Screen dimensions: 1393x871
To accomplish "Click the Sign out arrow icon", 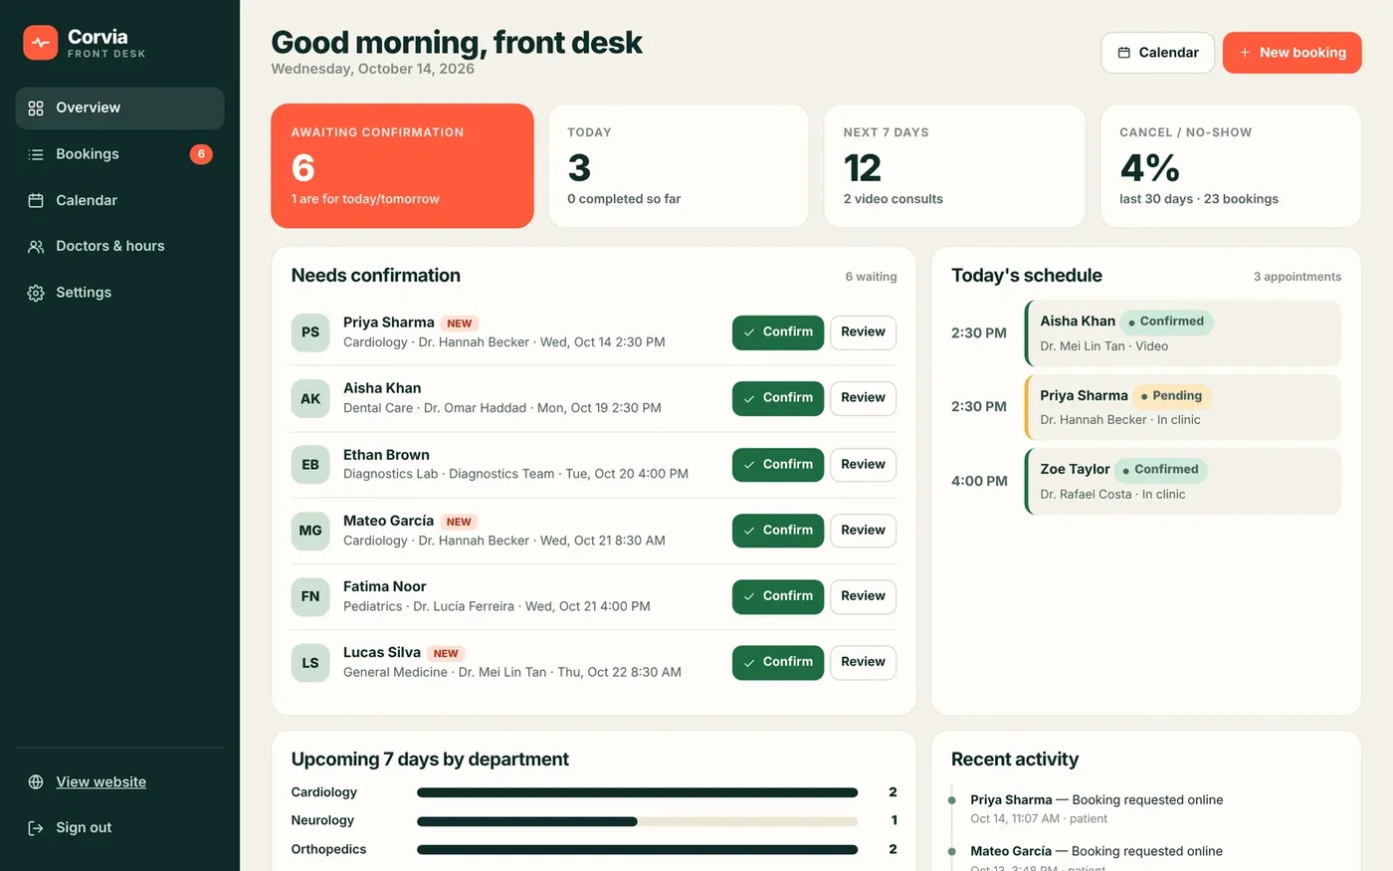I will [x=36, y=828].
